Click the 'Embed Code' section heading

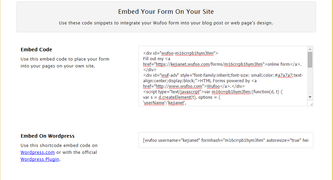[x=36, y=50]
